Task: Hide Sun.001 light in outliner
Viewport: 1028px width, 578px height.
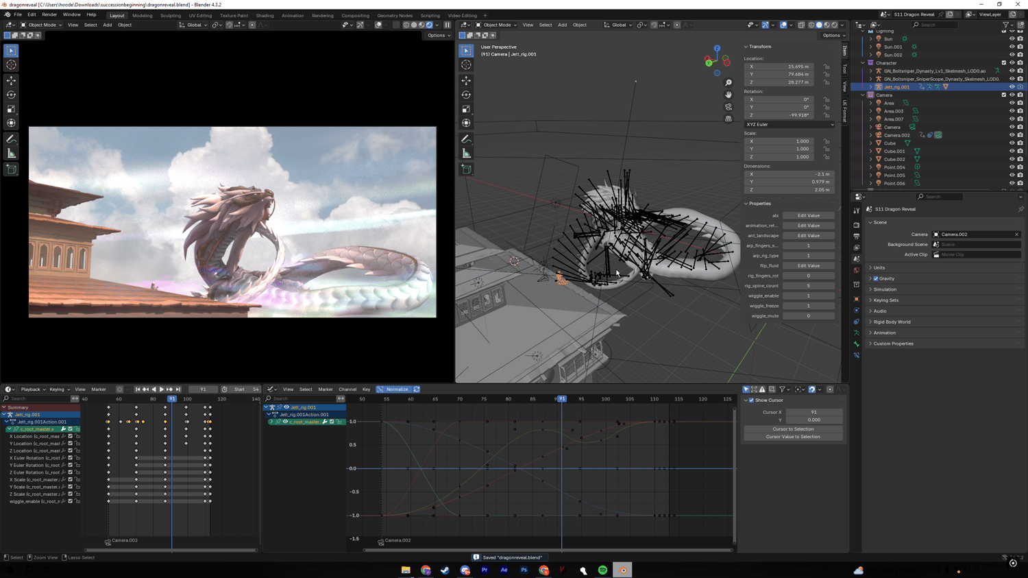Action: pos(1012,47)
